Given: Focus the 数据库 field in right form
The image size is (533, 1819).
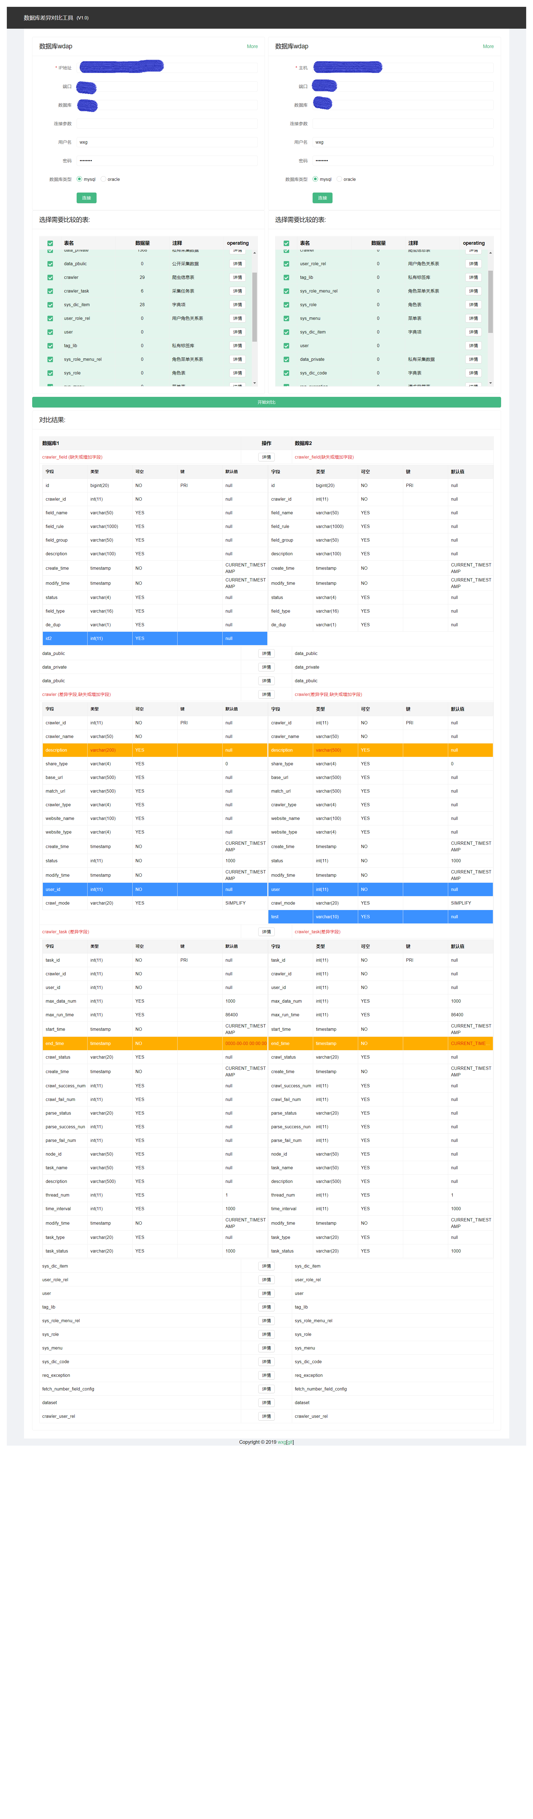Looking at the screenshot, I should click(403, 105).
